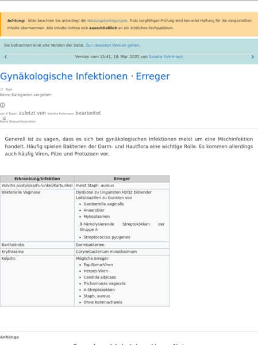Viewport: 258px width, 345px height.
Task: Click the 'Candida albicans' list item
Action: (x=99, y=277)
